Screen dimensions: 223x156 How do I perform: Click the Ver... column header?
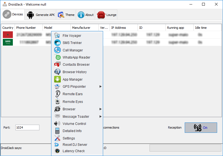104,28
